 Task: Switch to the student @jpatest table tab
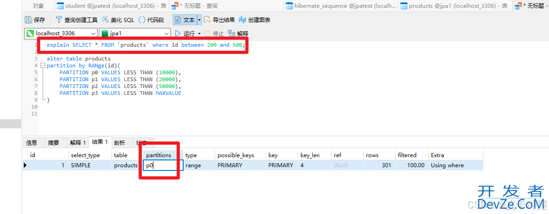[x=111, y=5]
